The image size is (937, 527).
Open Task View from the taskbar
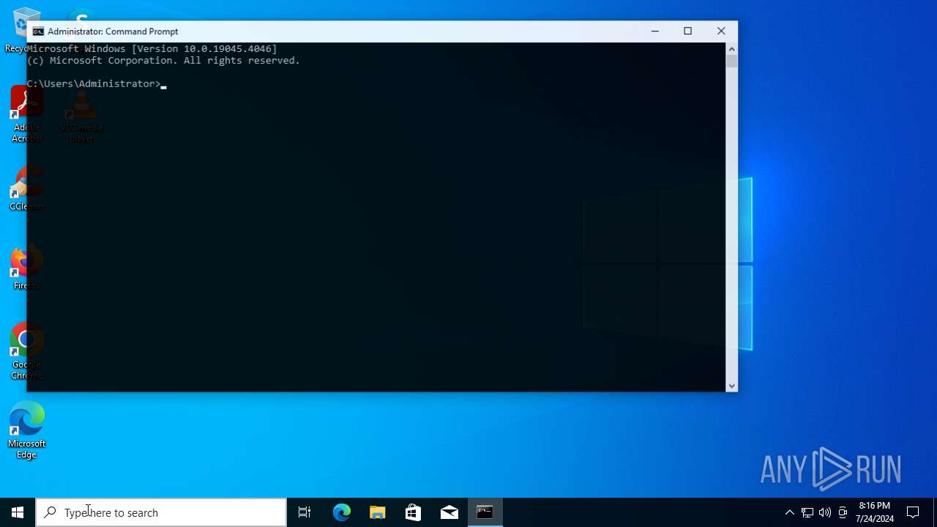(x=305, y=512)
